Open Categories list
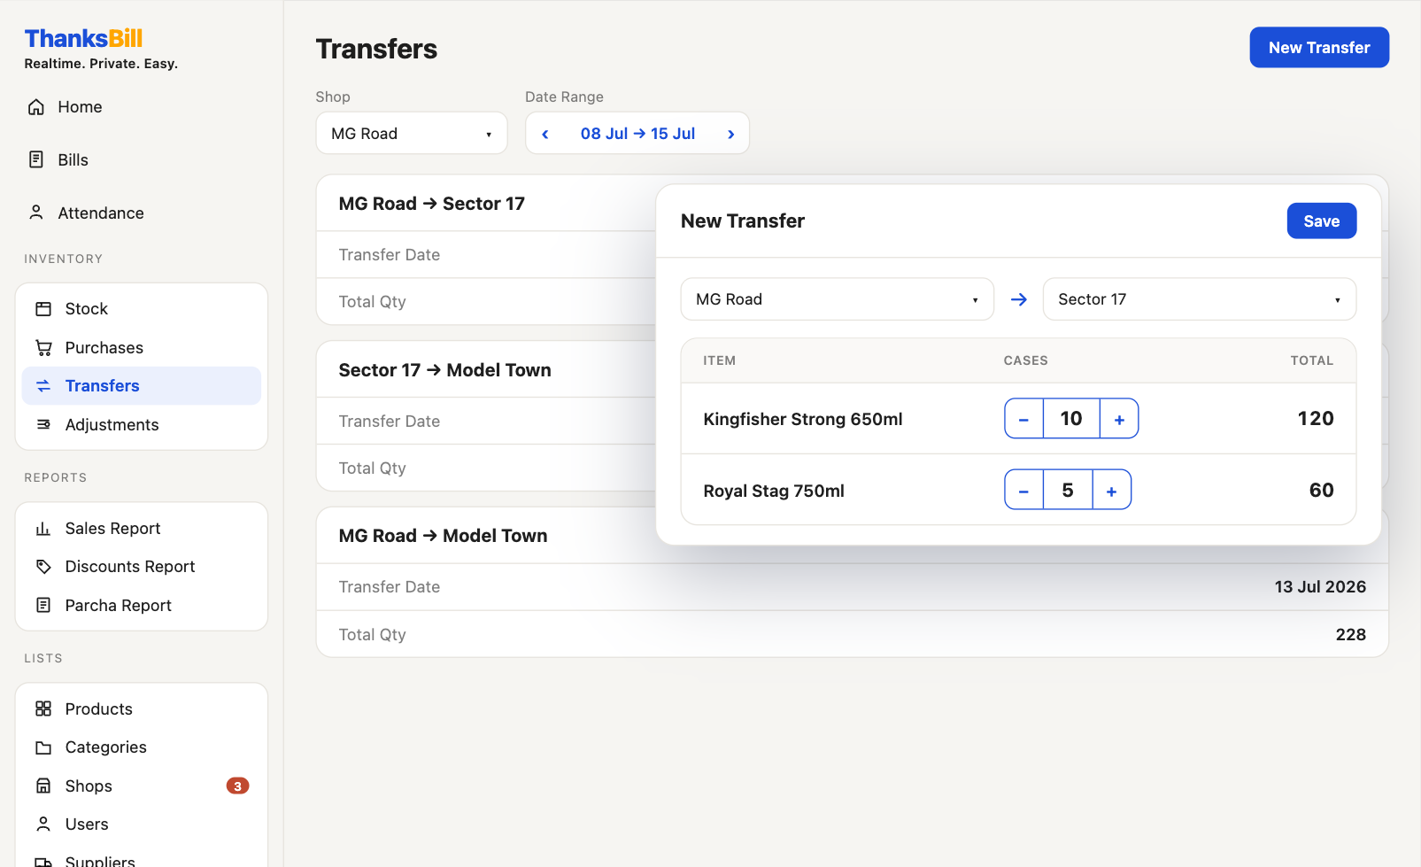The width and height of the screenshot is (1421, 867). pos(142,747)
